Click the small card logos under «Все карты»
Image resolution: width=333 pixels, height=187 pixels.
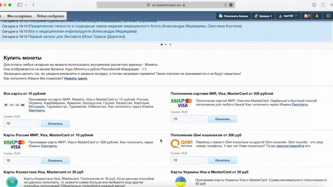(14, 105)
